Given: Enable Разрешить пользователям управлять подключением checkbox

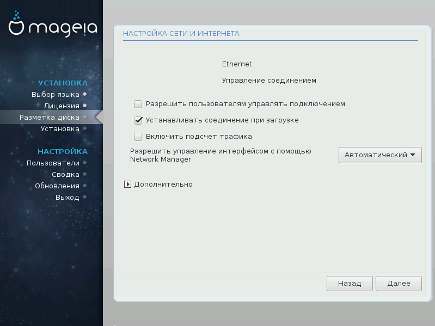Looking at the screenshot, I should [138, 103].
